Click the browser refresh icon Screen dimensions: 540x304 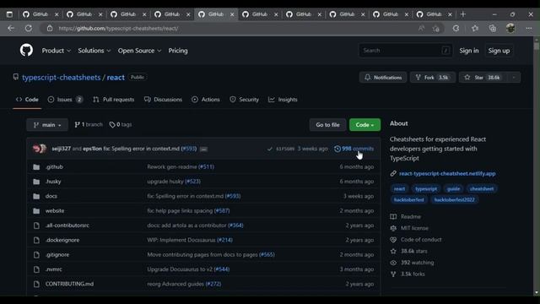tap(28, 28)
